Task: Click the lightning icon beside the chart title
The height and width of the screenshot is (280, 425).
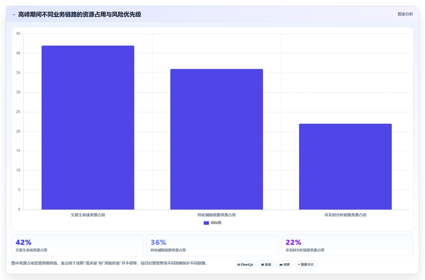Action: (14, 15)
